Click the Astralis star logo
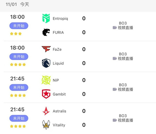The image size is (156, 134). pos(46,111)
